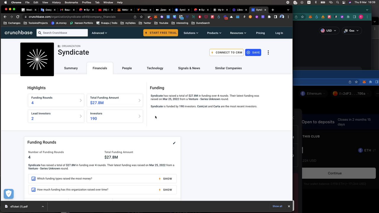Open macOS Spotlight search icon
379x213 pixels.
click(x=338, y=2)
